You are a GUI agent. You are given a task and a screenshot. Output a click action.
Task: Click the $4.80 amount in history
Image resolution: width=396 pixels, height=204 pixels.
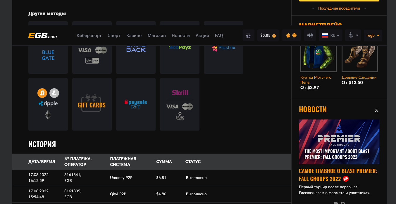[x=161, y=194]
